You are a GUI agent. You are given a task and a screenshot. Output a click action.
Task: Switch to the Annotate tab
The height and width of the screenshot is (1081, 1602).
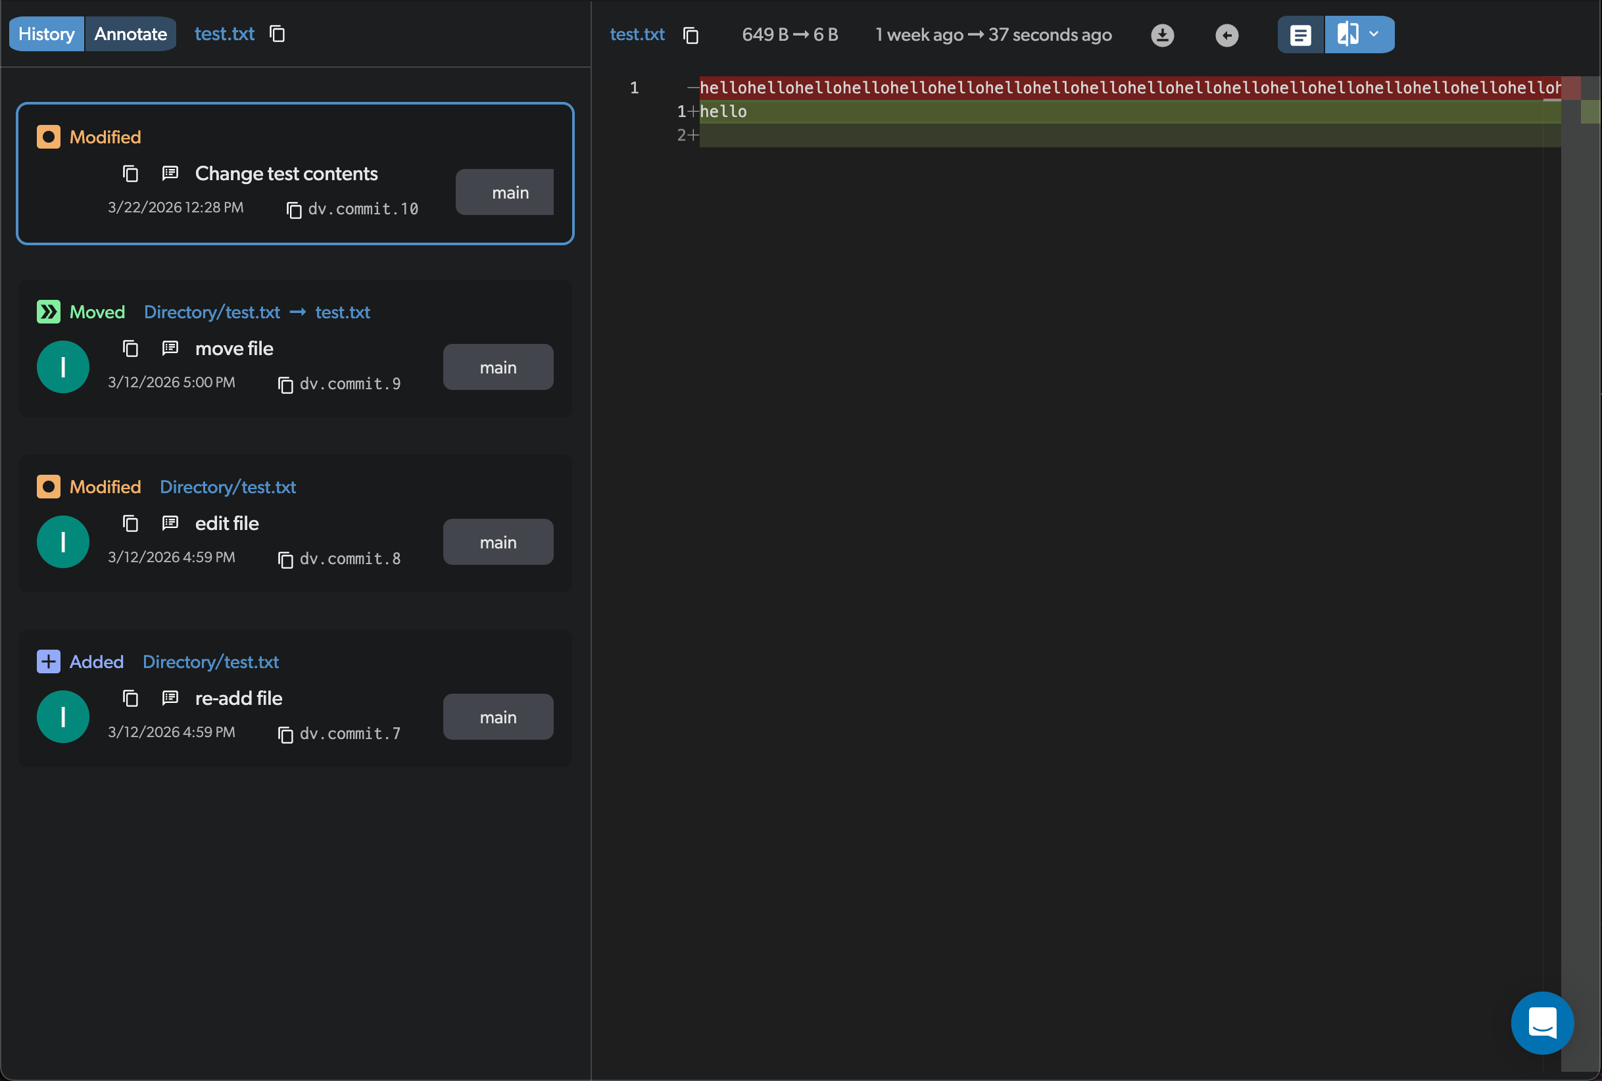point(130,34)
